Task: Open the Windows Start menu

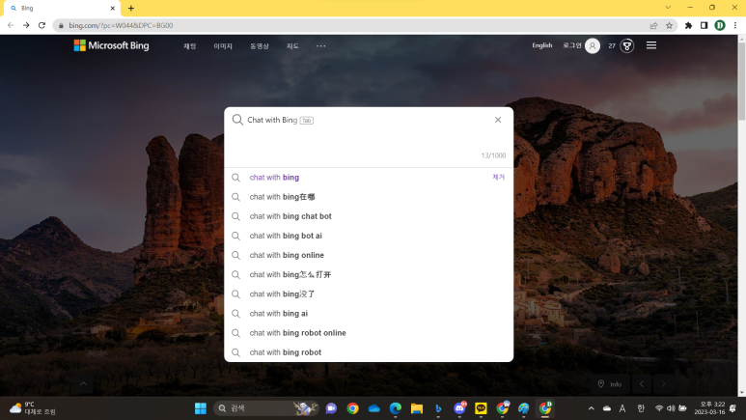Action: (201, 408)
